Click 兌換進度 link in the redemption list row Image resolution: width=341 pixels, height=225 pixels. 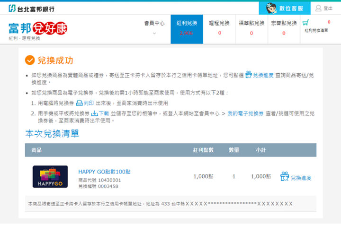[x=301, y=178]
